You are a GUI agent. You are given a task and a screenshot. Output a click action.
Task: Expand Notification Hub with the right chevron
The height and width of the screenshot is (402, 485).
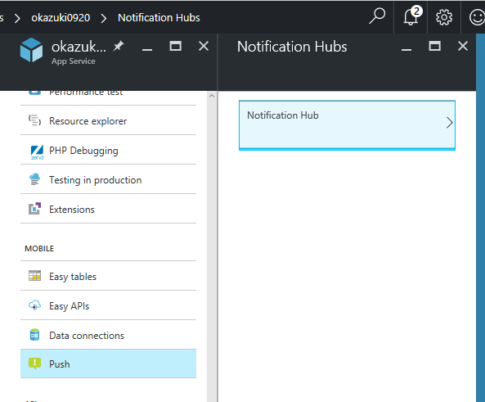point(450,123)
